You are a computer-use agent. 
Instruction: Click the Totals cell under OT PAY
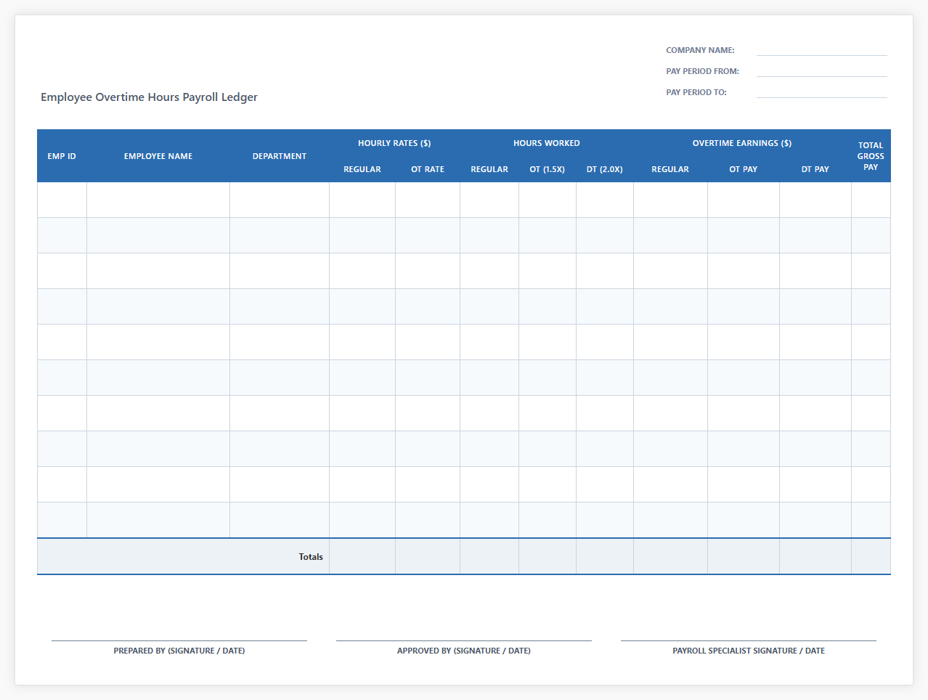744,557
